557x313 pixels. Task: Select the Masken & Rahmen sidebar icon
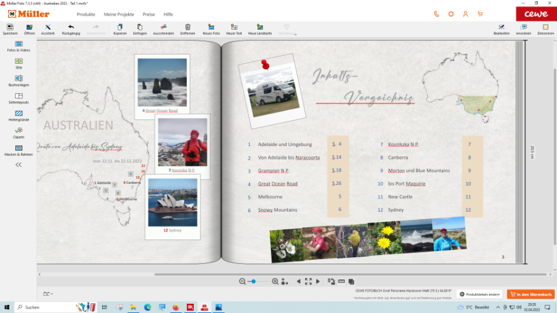[x=19, y=148]
